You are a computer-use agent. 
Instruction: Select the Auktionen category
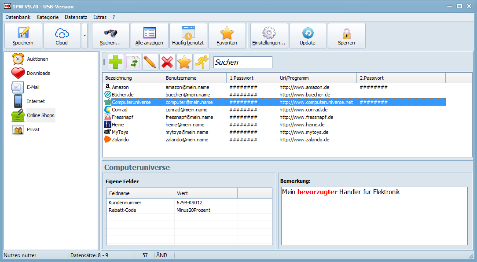click(37, 59)
